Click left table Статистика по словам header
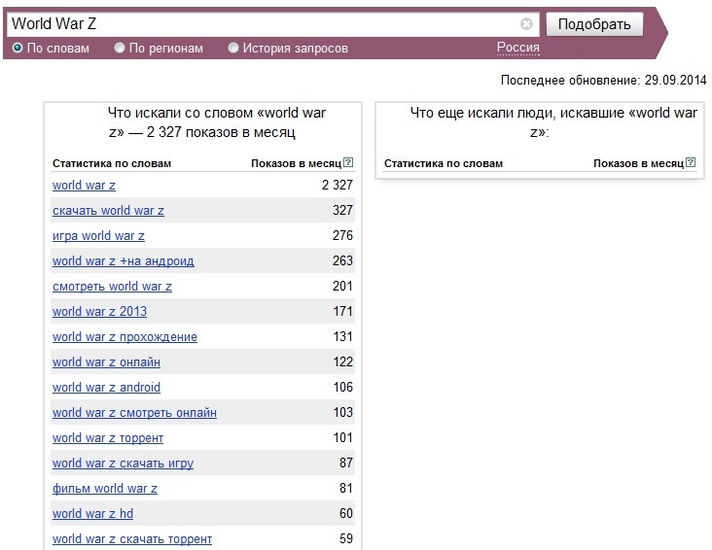 (112, 163)
